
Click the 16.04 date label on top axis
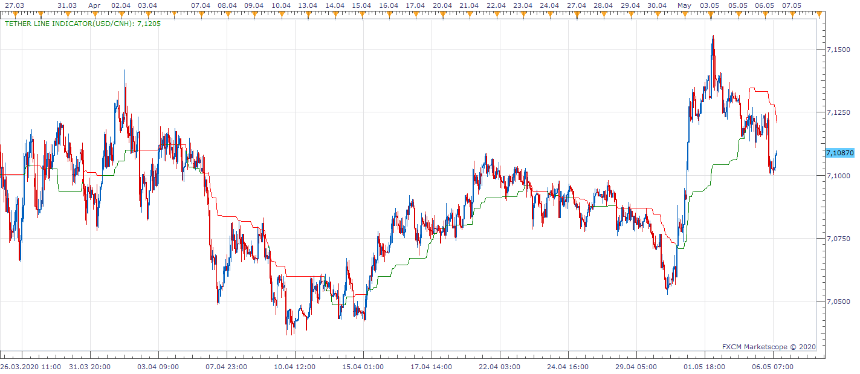(x=388, y=5)
